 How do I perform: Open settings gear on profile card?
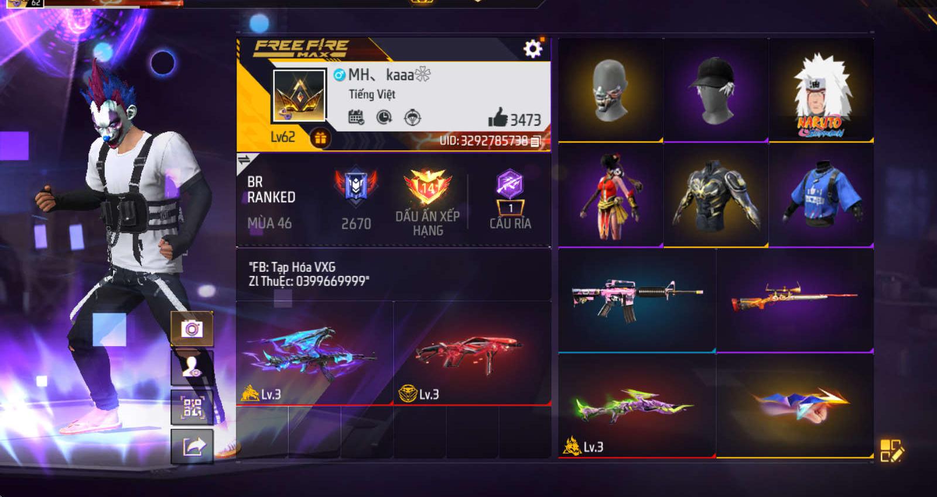click(x=532, y=49)
